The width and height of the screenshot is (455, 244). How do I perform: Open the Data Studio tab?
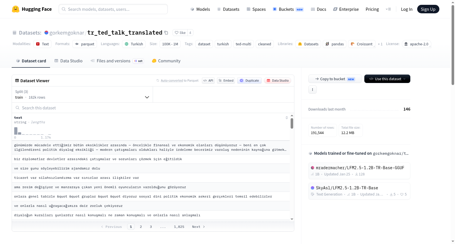pos(69,61)
